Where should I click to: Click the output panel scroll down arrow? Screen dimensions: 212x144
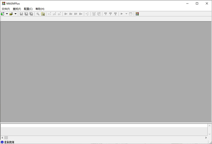[x=210, y=134]
